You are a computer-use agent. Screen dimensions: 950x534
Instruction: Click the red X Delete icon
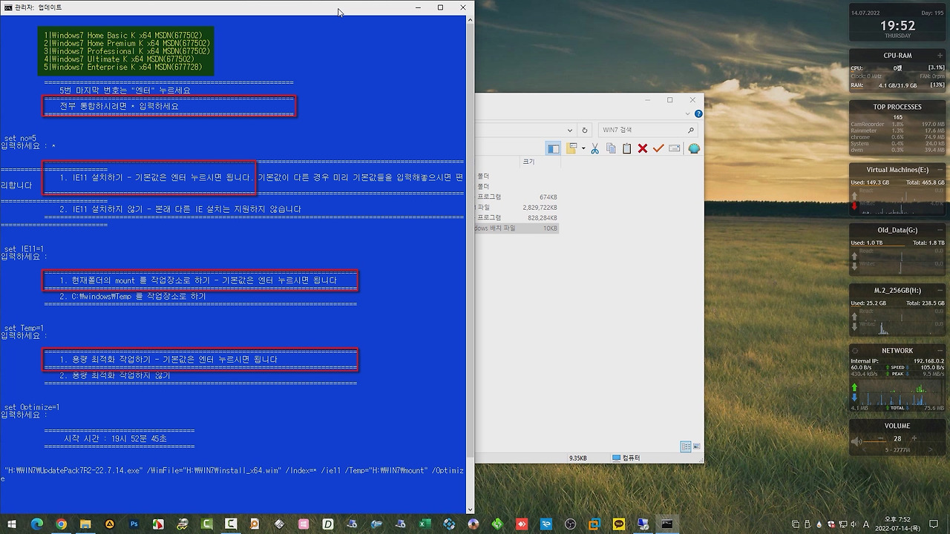(643, 148)
